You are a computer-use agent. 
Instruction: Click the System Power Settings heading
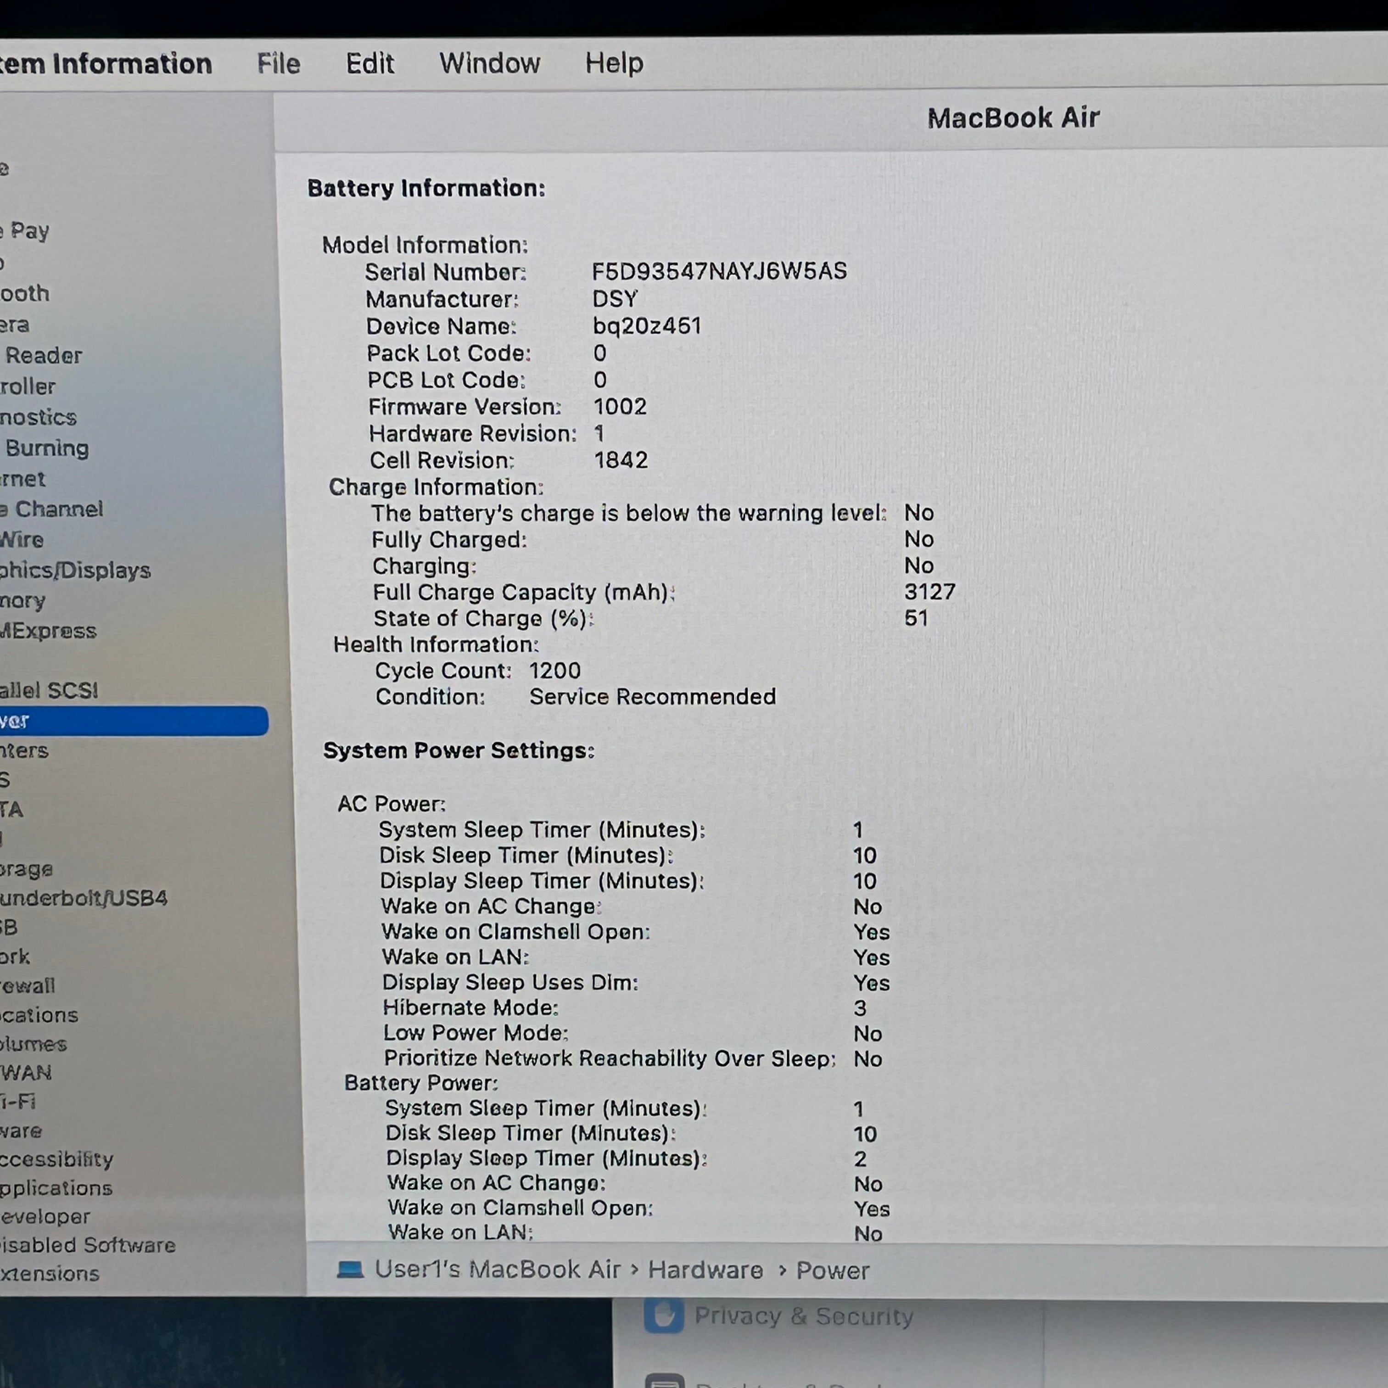459,750
